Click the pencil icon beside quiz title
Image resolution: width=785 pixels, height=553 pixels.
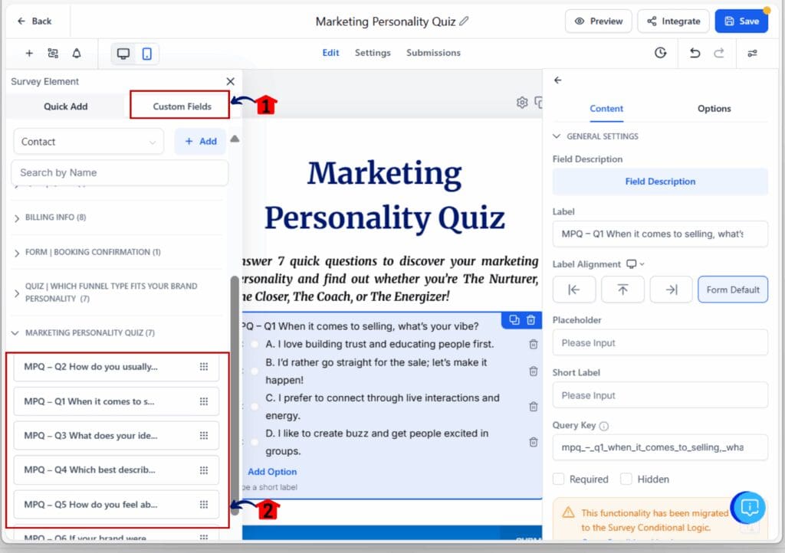pyautogui.click(x=465, y=21)
